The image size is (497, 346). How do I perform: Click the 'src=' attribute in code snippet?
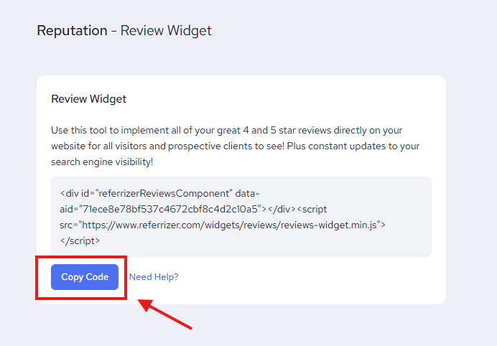pos(69,225)
